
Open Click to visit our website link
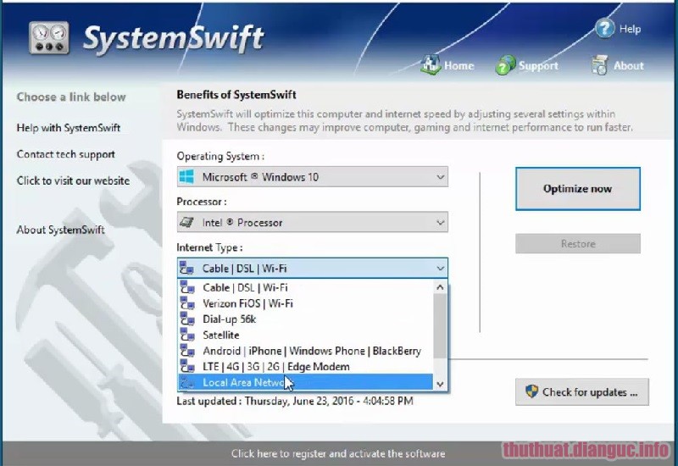point(73,180)
